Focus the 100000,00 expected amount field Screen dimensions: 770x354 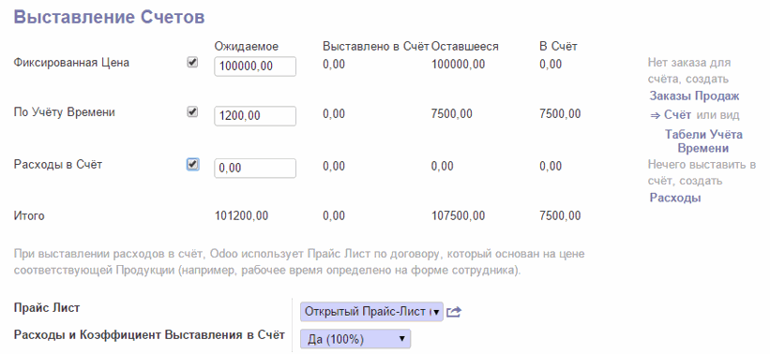[x=255, y=66]
